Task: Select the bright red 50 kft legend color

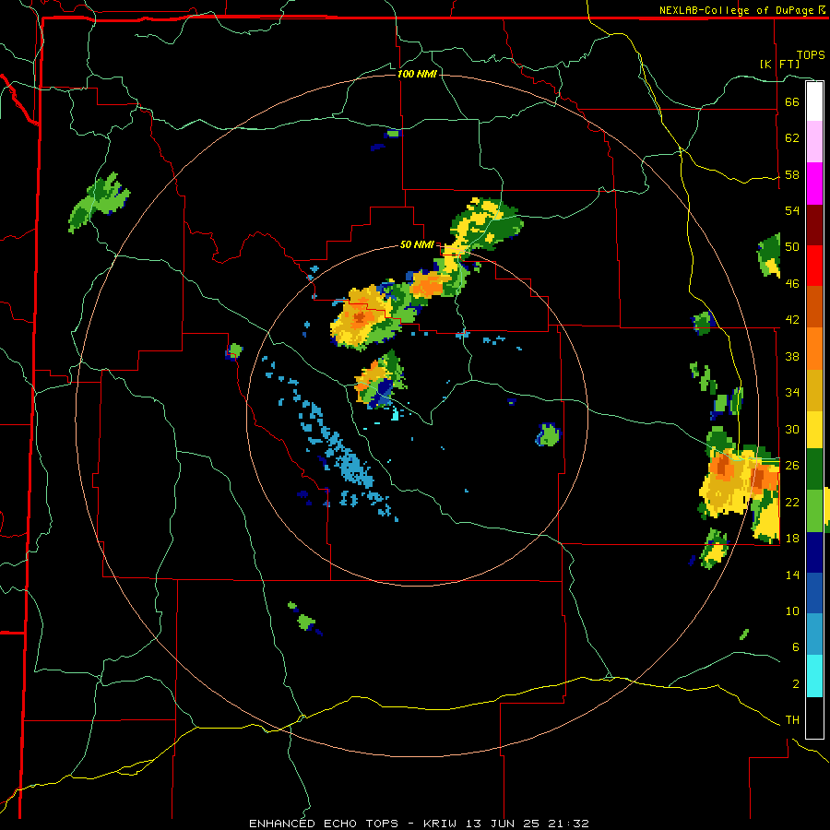Action: 814,266
